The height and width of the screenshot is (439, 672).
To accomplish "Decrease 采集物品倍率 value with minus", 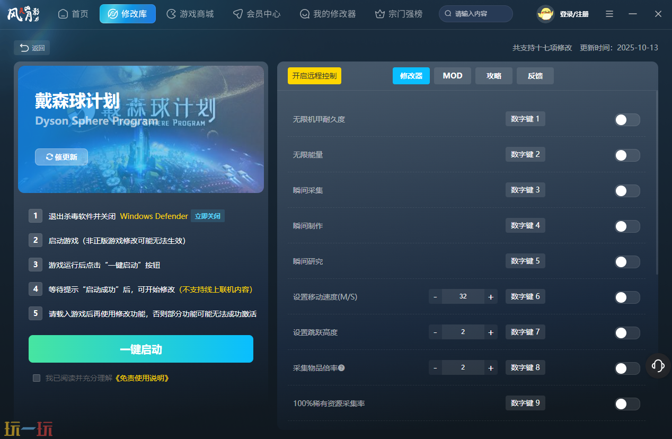I will pyautogui.click(x=435, y=367).
